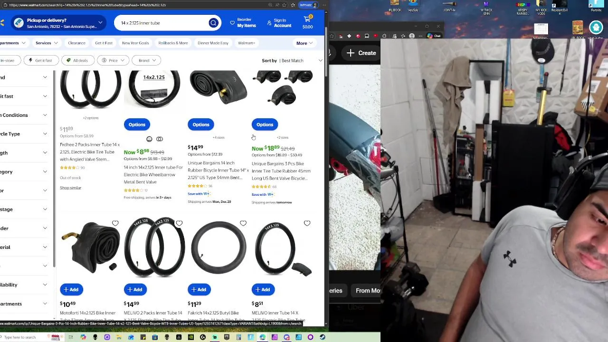This screenshot has height=342, width=608.
Task: Open Task View on the taskbar
Action: tap(70, 337)
